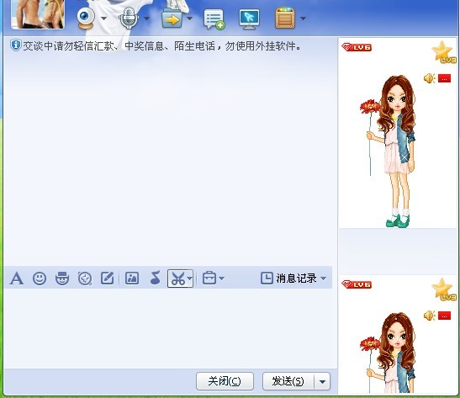Click the music note share icon

pos(156,278)
